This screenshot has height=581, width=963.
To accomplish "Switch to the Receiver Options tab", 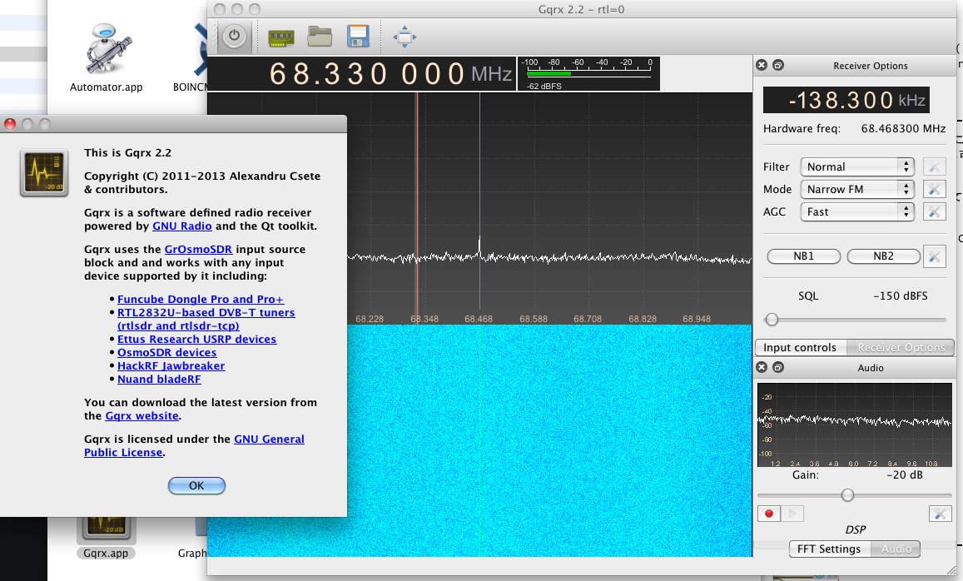I will pyautogui.click(x=901, y=348).
